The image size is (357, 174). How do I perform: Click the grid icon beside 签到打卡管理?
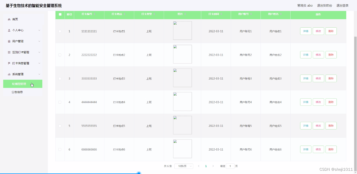9,52
